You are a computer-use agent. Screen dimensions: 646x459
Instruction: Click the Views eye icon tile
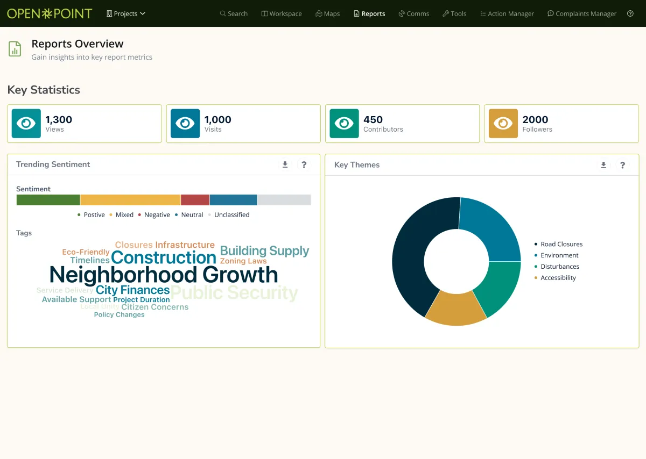click(x=26, y=124)
